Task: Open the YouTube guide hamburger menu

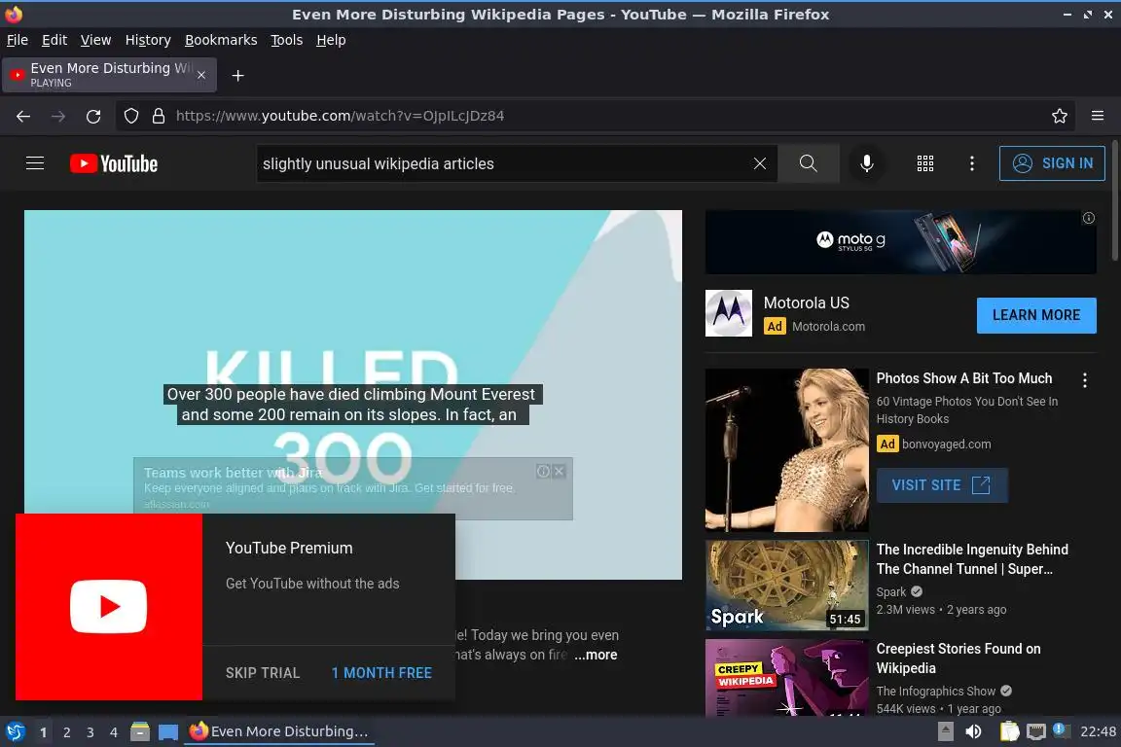Action: [35, 163]
